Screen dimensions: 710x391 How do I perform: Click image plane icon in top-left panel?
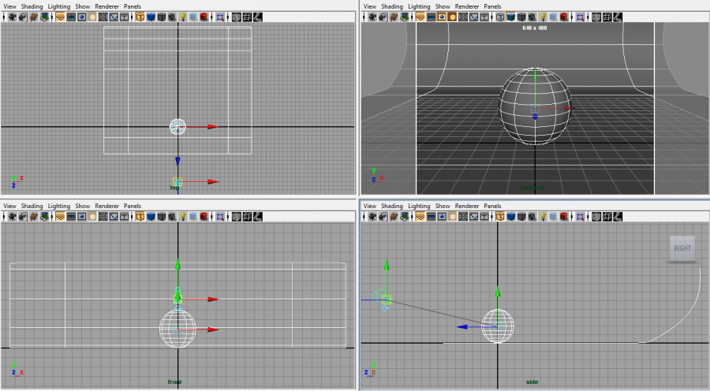(45, 17)
